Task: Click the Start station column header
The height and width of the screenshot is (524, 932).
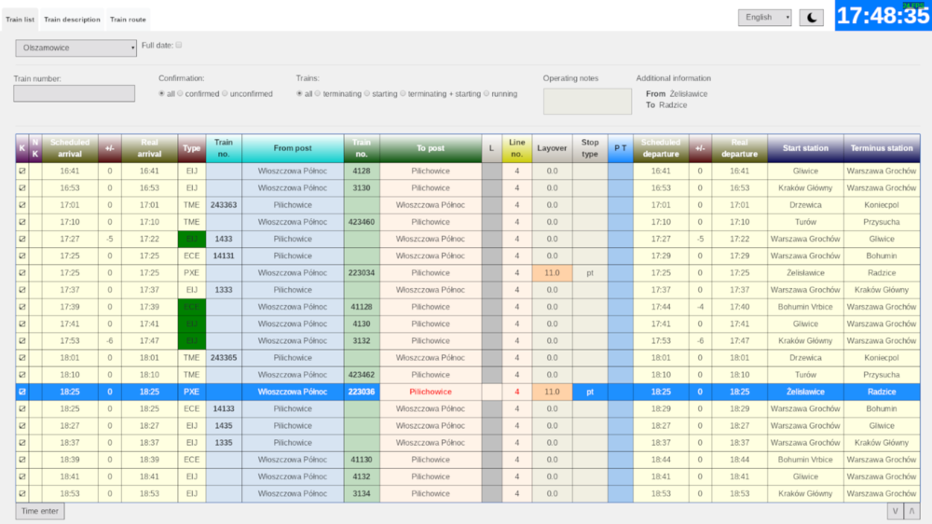Action: 805,148
